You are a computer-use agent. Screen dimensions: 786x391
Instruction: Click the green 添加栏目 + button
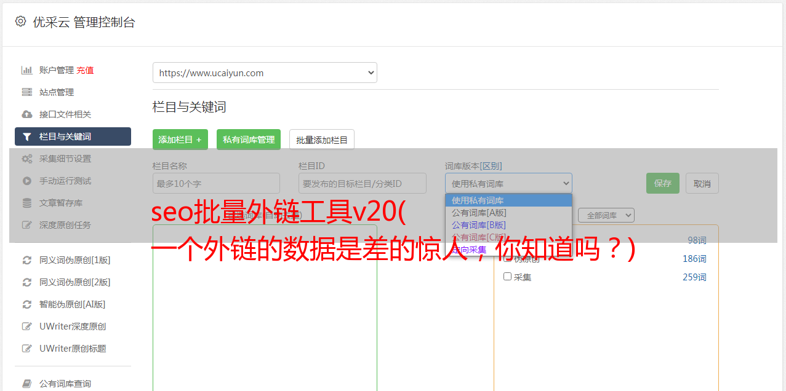coord(180,140)
